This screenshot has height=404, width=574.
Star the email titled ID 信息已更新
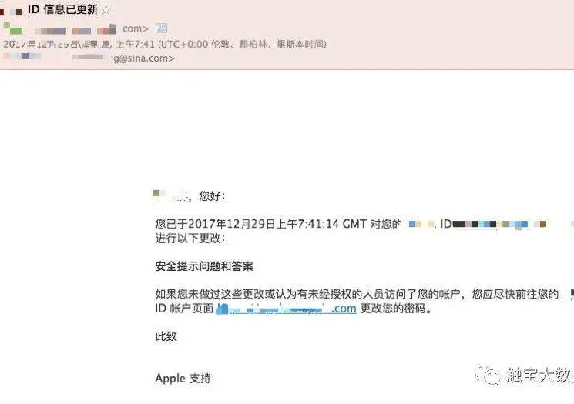(106, 9)
